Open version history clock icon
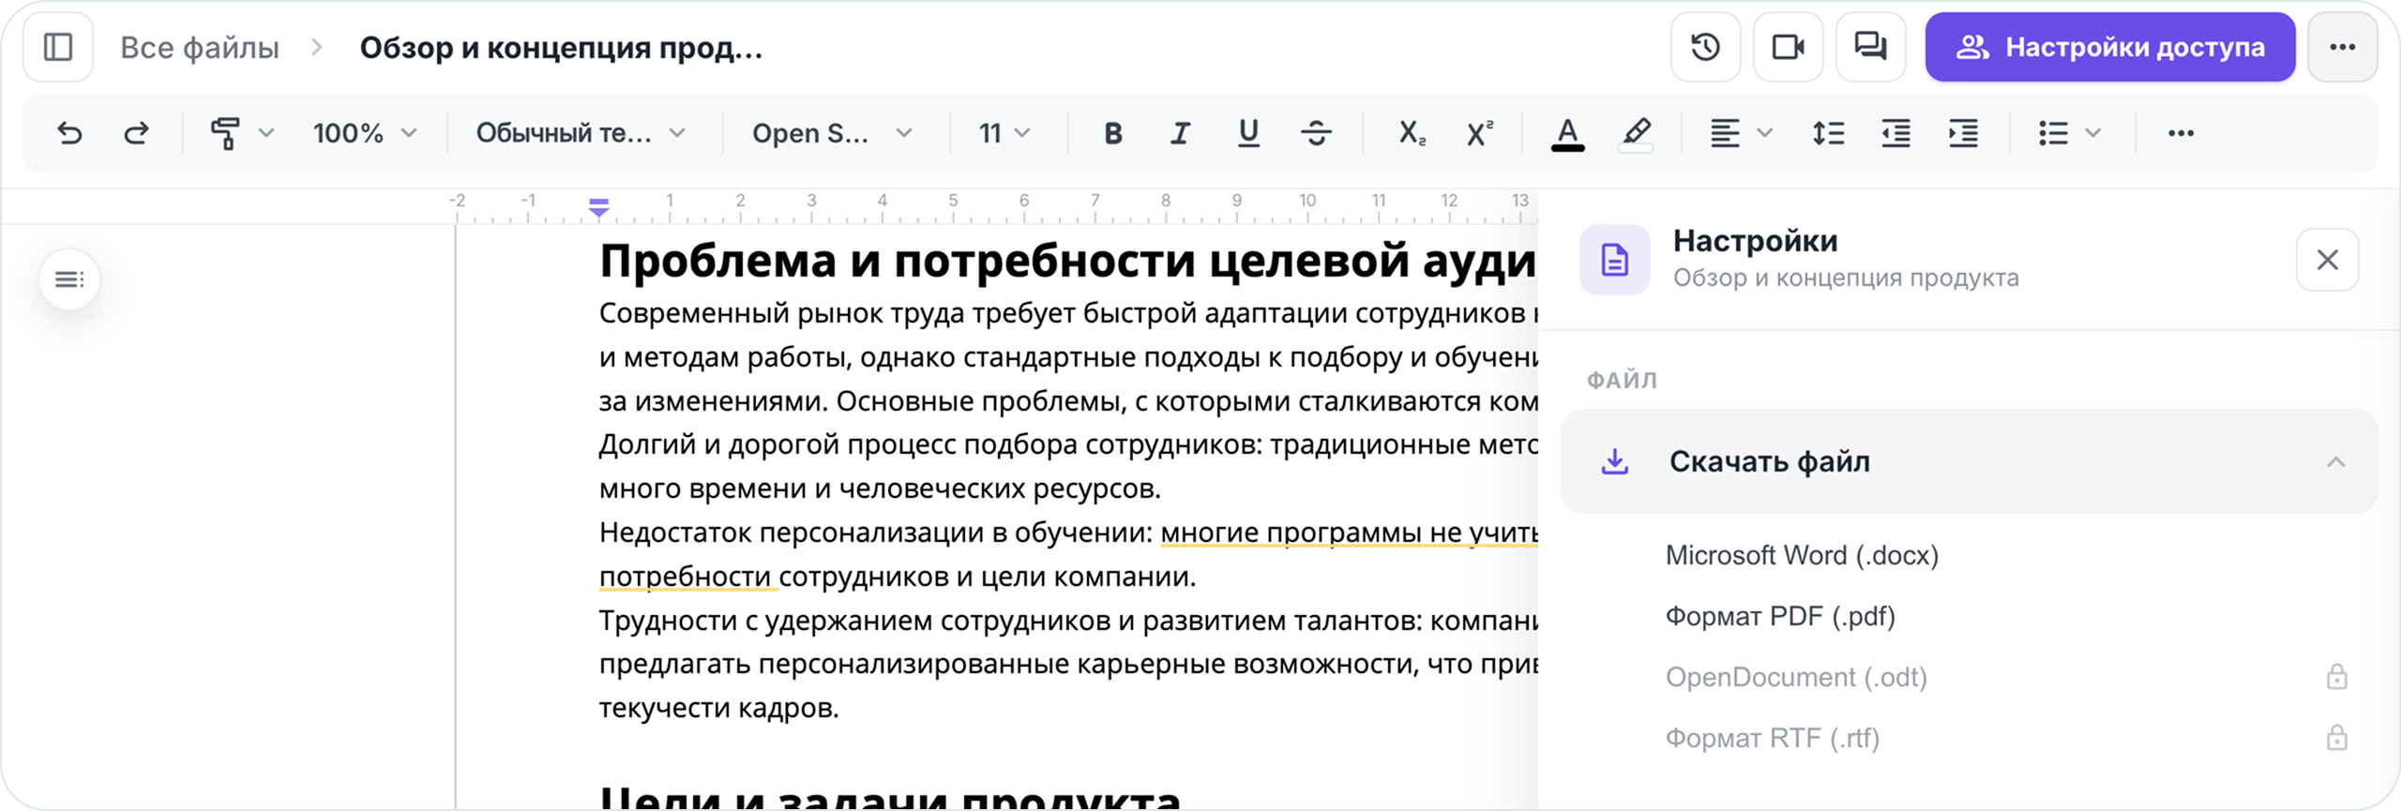The image size is (2401, 811). (x=1705, y=47)
